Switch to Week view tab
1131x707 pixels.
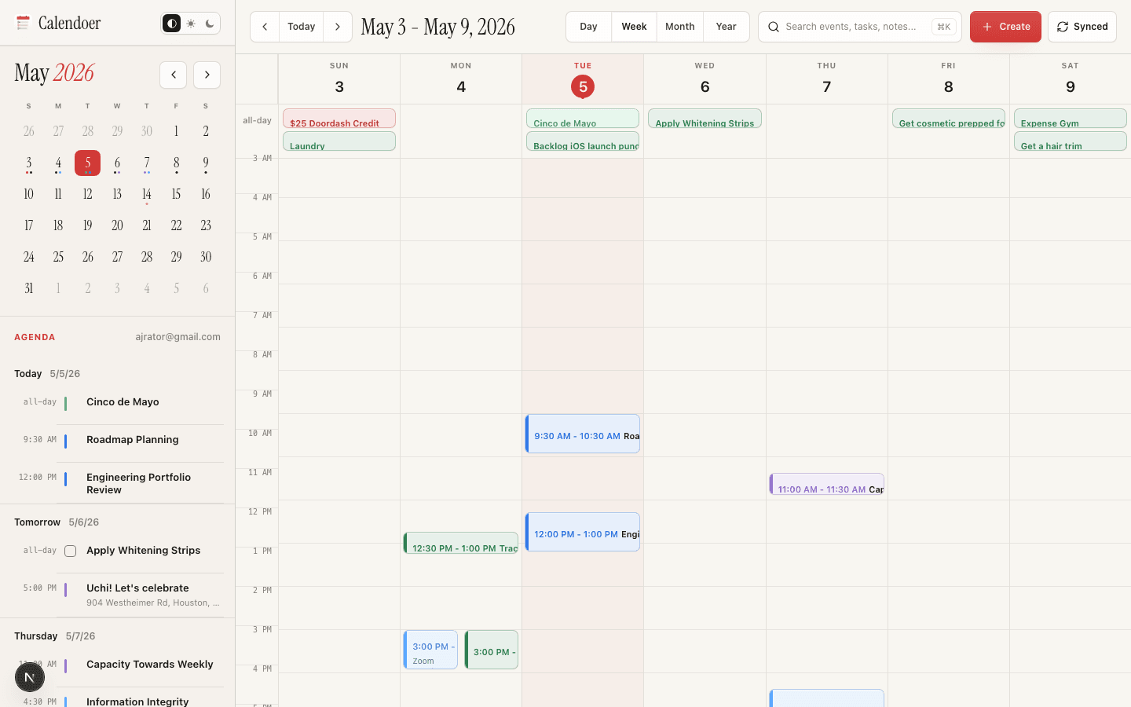634,27
